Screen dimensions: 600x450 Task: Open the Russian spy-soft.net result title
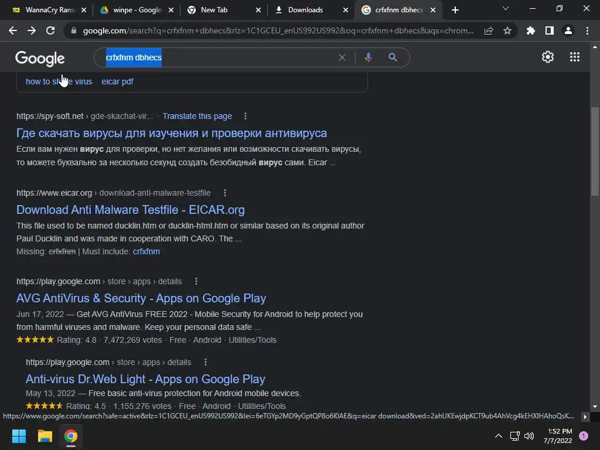coord(172,133)
